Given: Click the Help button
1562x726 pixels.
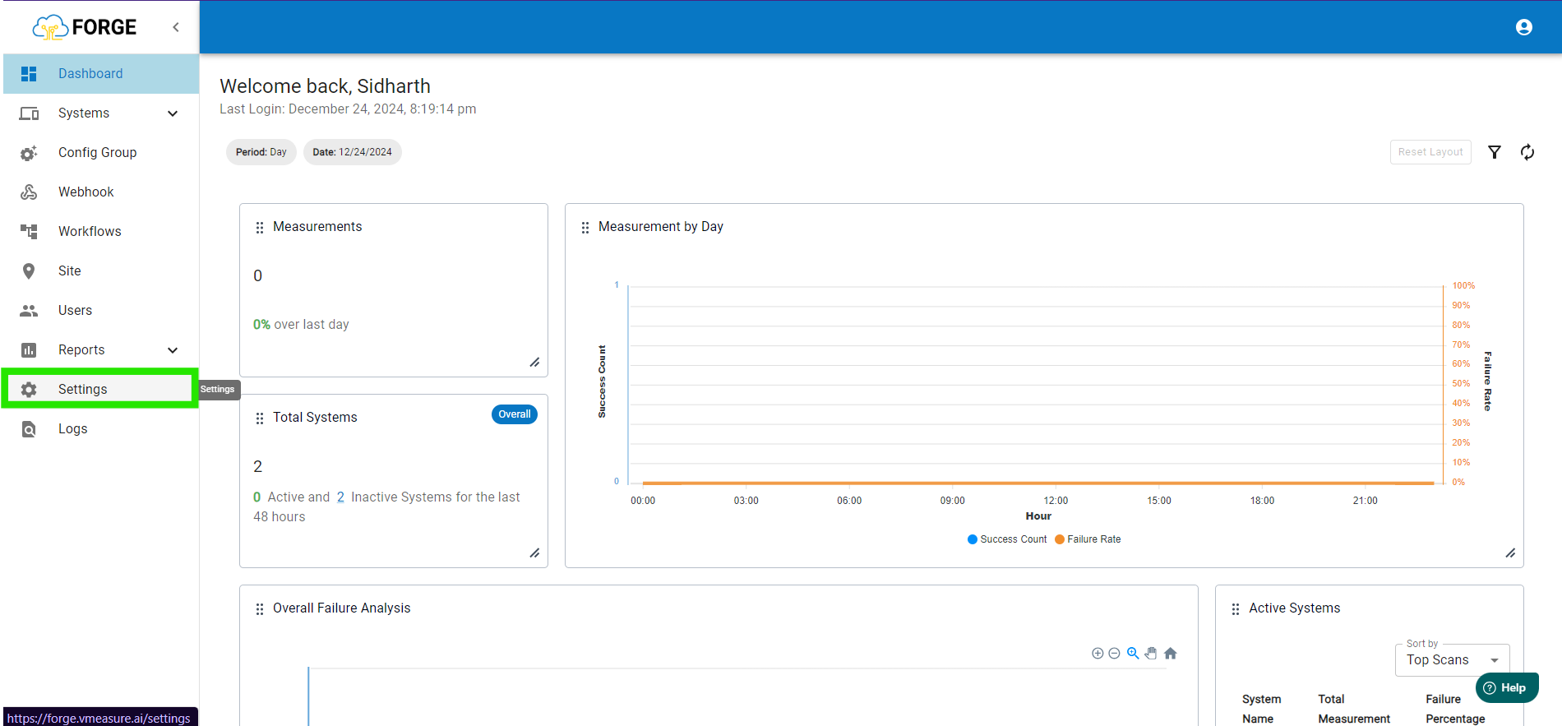Looking at the screenshot, I should (x=1507, y=688).
